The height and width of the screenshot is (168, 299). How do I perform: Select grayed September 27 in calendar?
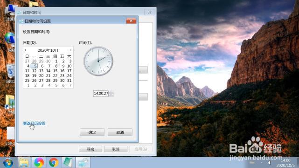(x=27, y=61)
